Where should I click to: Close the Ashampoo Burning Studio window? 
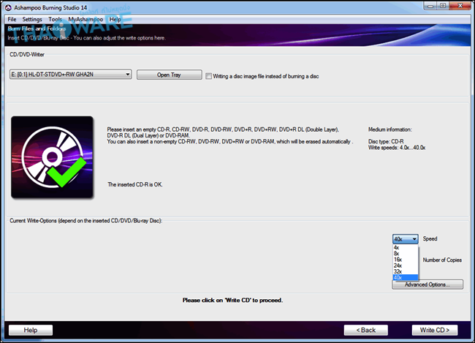point(460,6)
